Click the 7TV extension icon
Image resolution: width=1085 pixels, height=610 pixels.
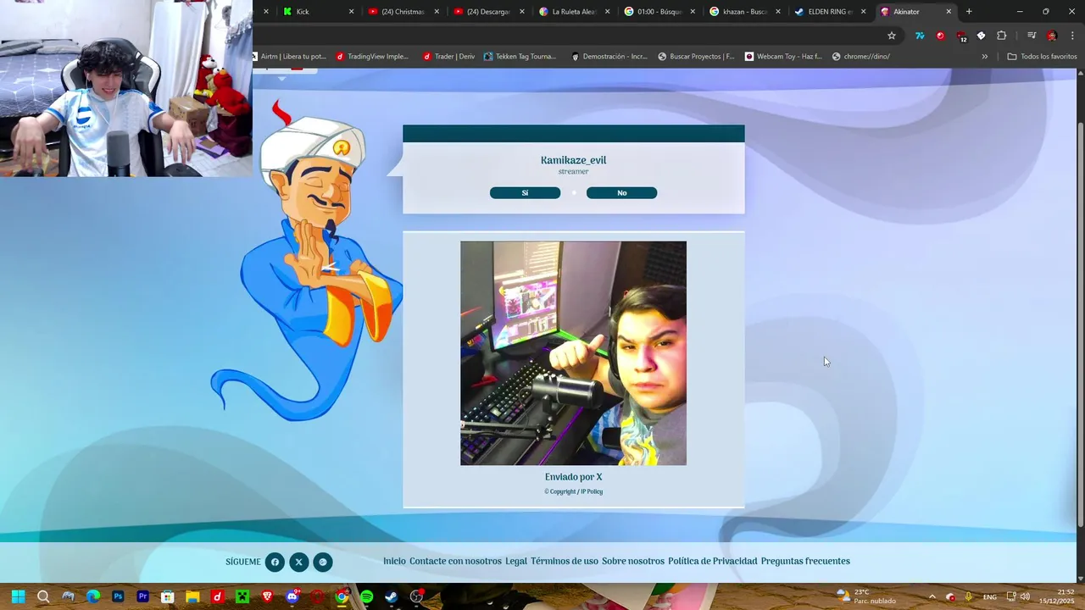(920, 36)
